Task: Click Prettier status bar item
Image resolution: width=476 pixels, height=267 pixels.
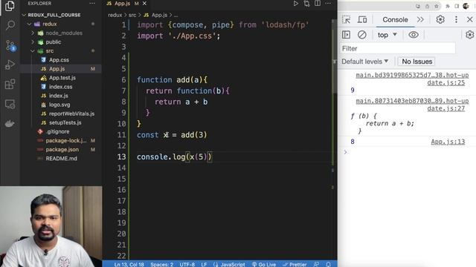Action: tap(295, 264)
